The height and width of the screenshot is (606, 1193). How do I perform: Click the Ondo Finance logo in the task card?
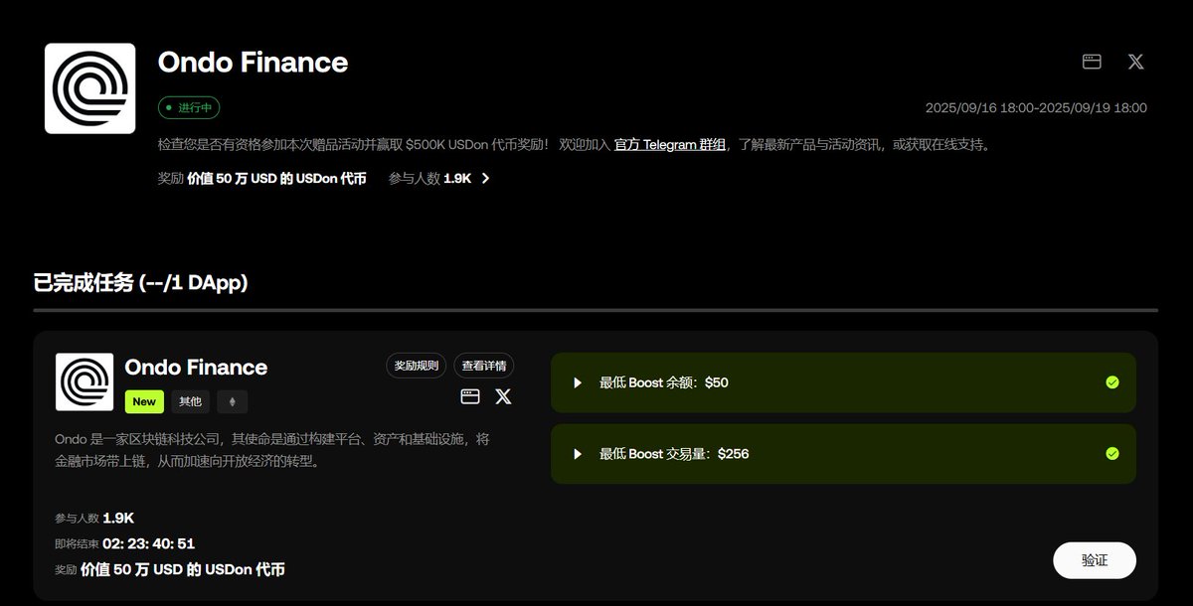tap(85, 381)
